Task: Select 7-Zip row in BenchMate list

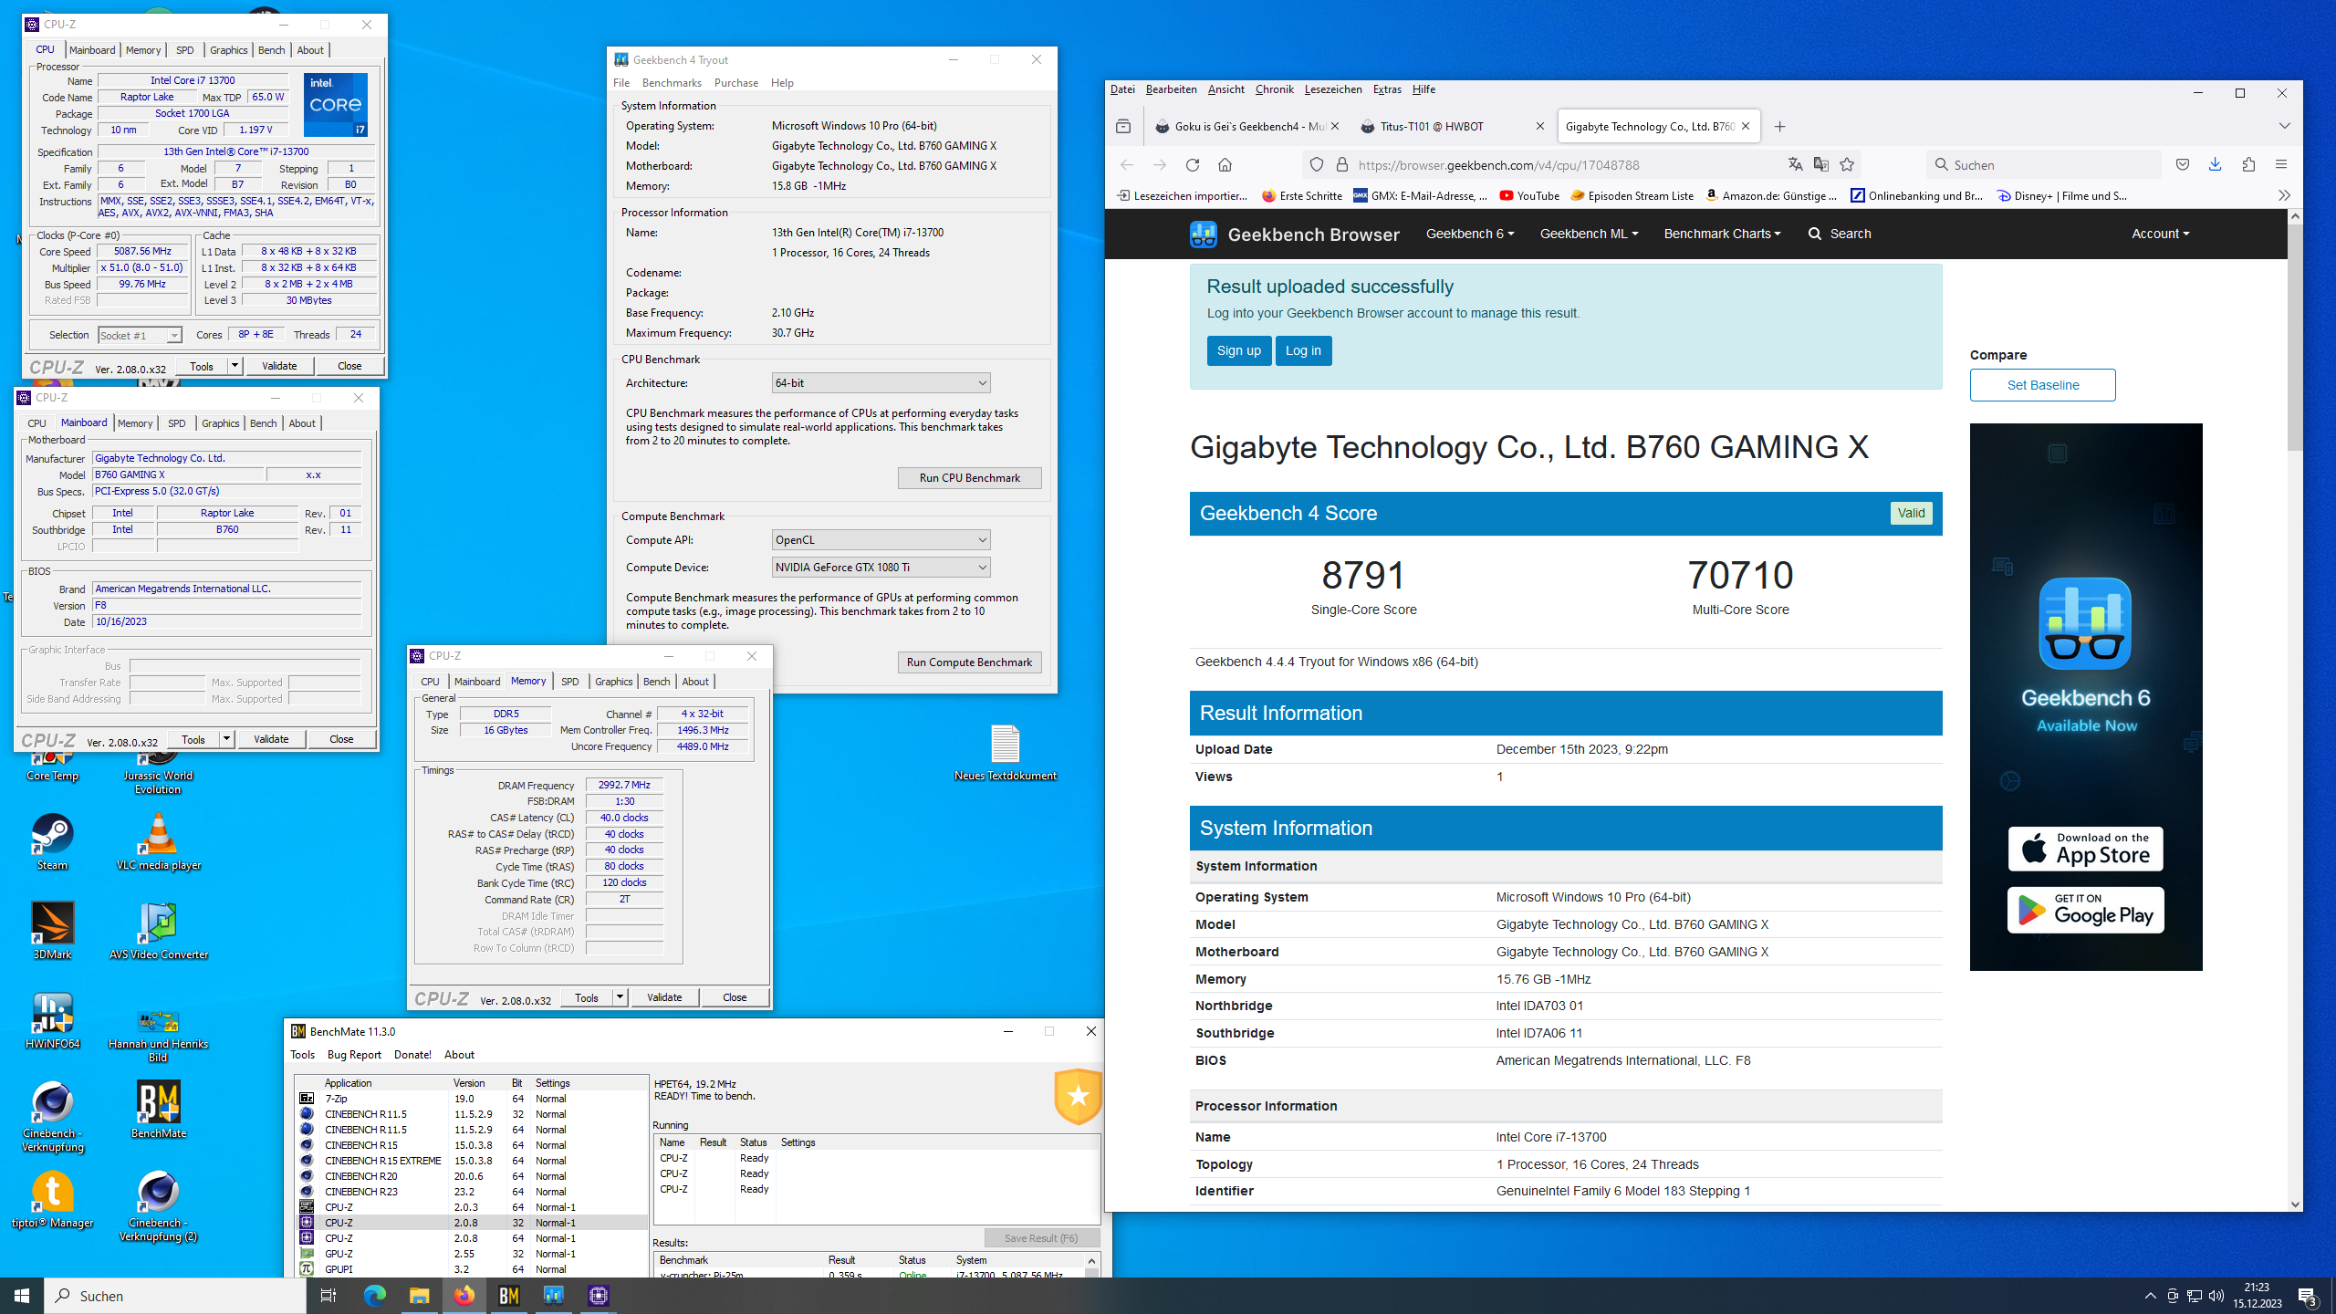Action: click(470, 1099)
